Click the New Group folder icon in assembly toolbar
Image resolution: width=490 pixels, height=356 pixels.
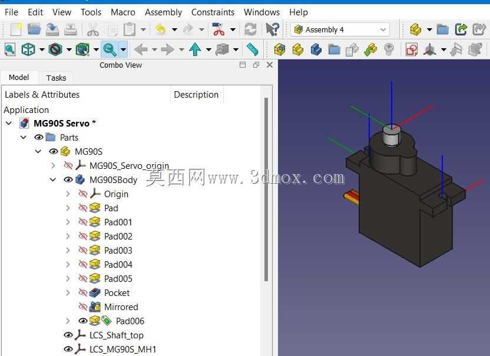pos(334,49)
